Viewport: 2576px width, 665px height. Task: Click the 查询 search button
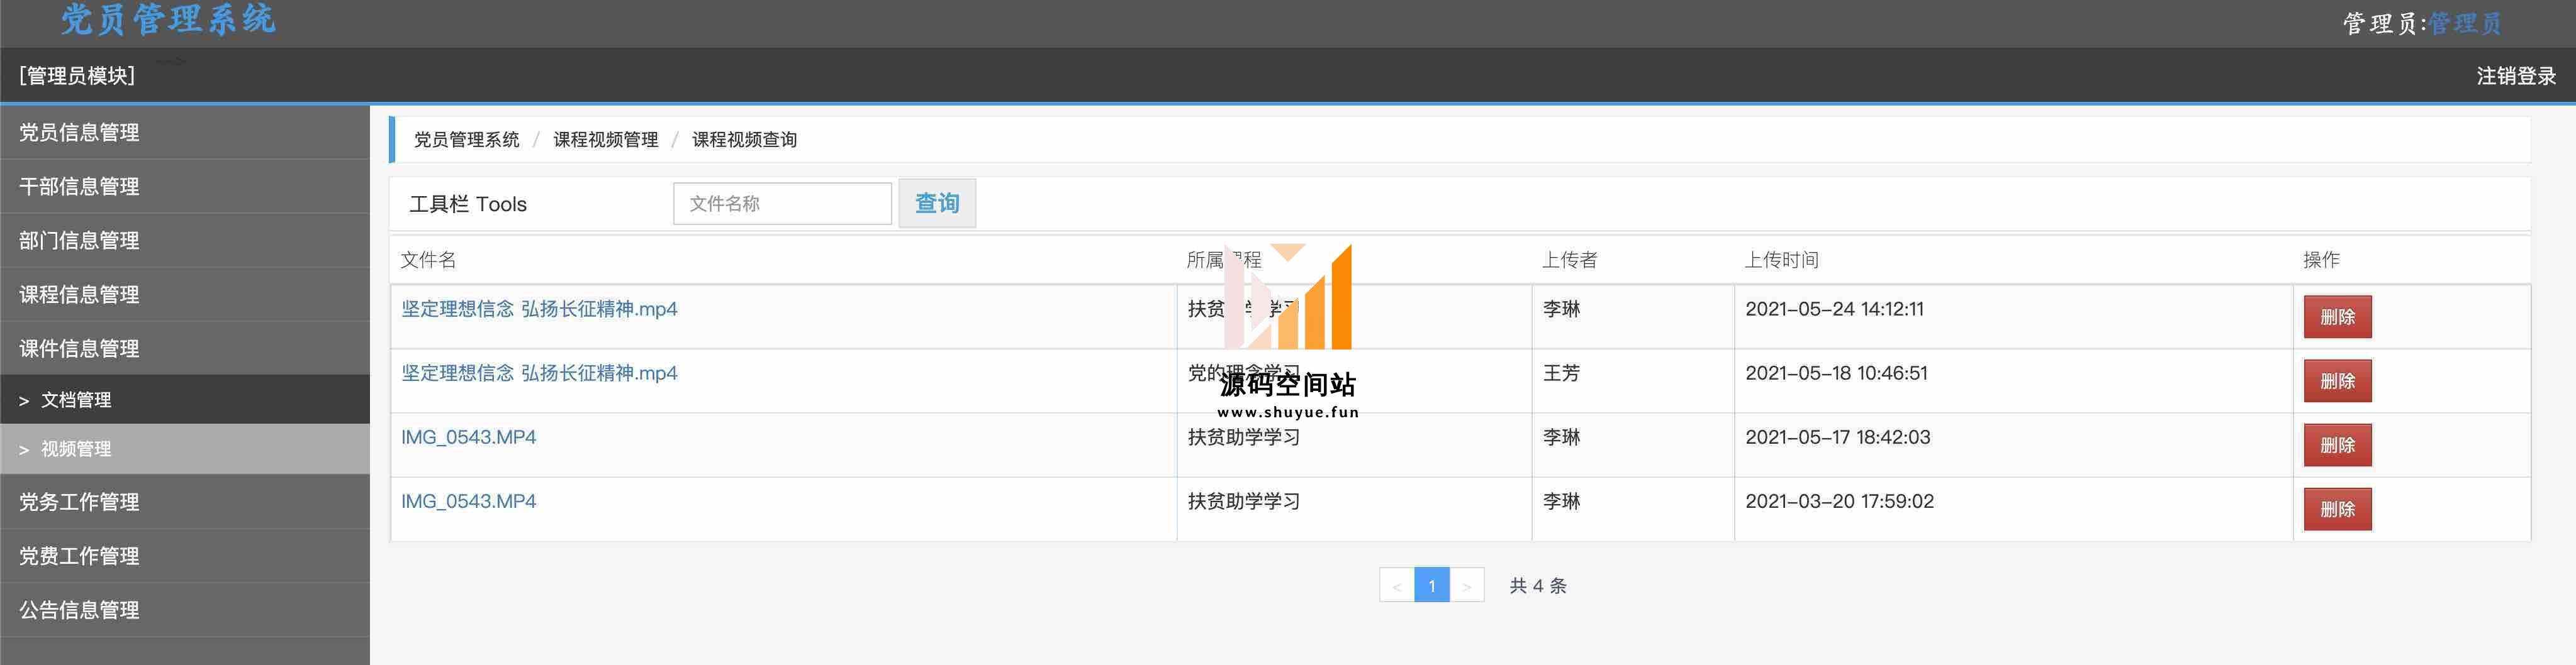tap(937, 204)
